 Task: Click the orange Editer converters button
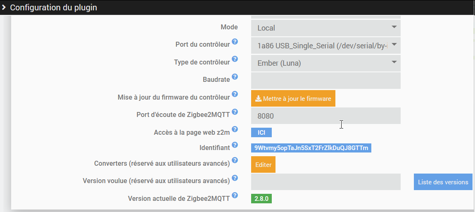pos(263,165)
